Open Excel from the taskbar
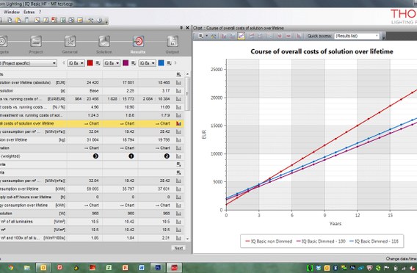The height and width of the screenshot is (273, 417). pyautogui.click(x=109, y=268)
